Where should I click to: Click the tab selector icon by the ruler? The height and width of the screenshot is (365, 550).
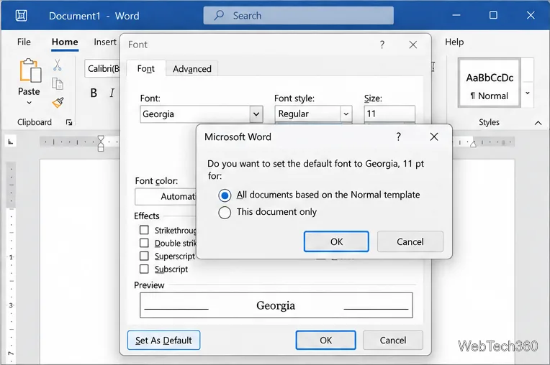point(11,142)
